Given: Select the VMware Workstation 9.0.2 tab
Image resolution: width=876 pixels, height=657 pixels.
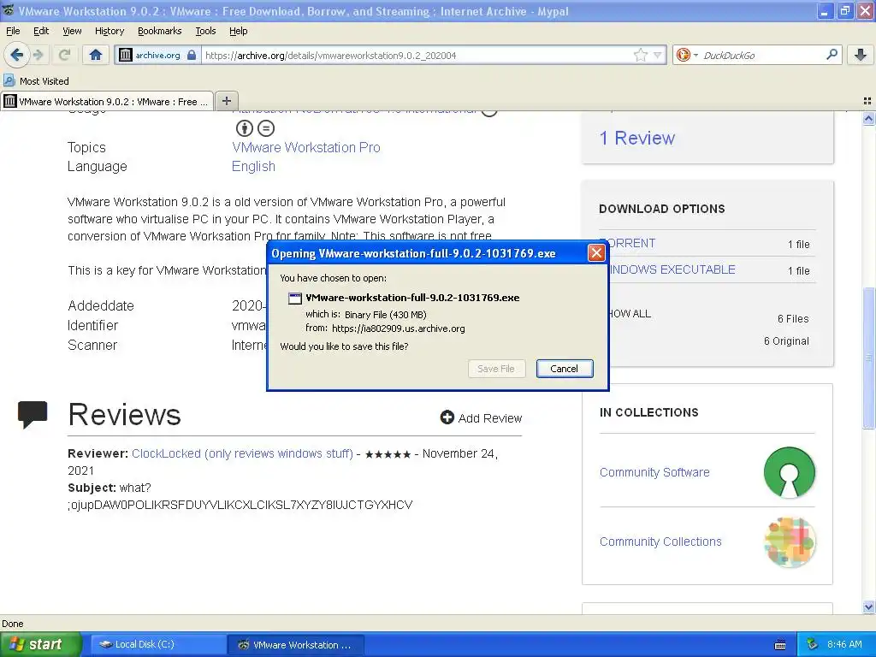Looking at the screenshot, I should (x=107, y=101).
